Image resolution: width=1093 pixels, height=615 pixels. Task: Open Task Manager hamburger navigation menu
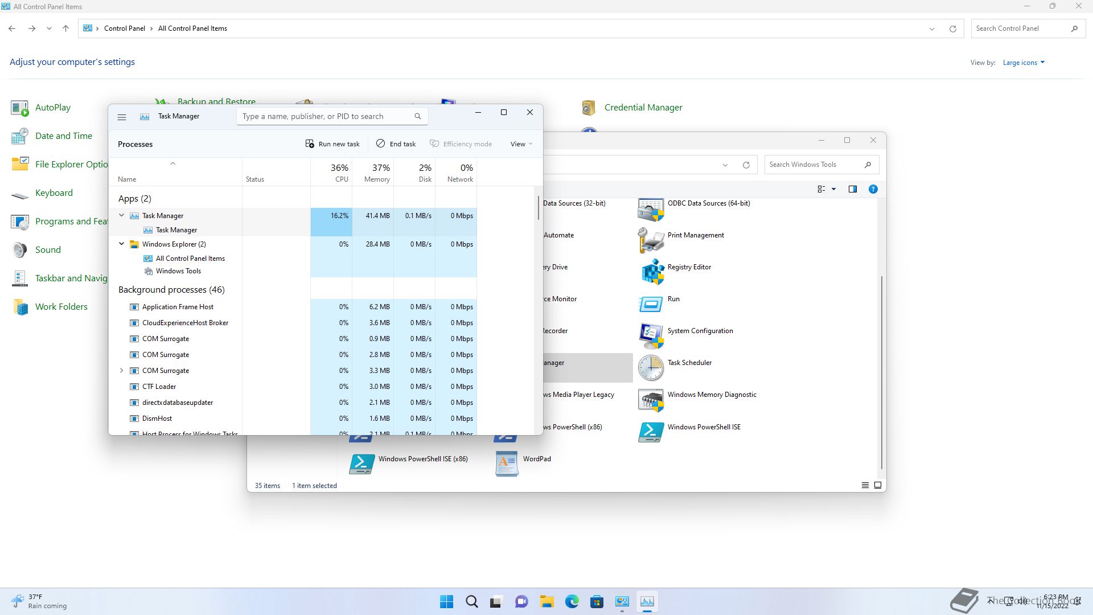coord(121,117)
